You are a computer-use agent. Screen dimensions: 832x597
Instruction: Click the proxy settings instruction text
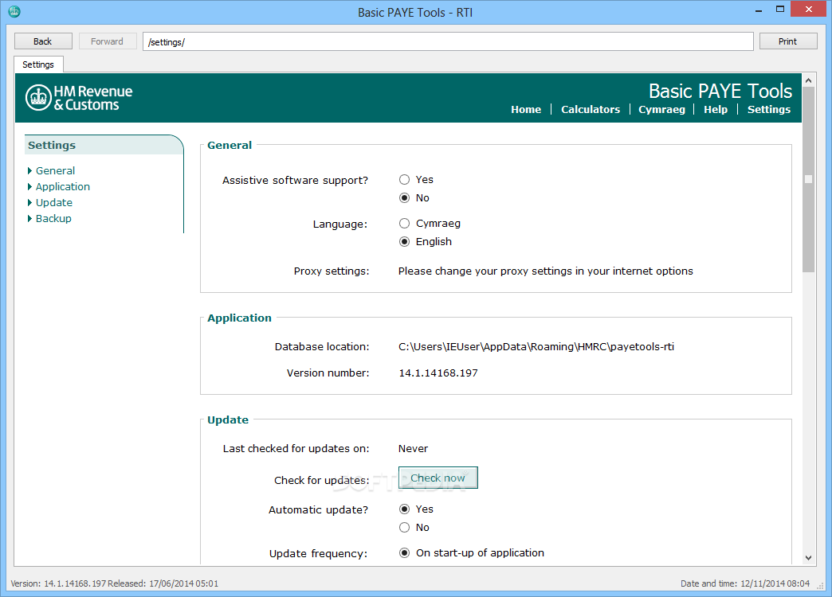tap(545, 271)
